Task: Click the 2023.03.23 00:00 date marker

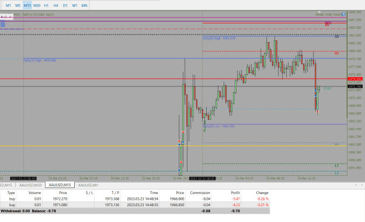Action: (202, 178)
